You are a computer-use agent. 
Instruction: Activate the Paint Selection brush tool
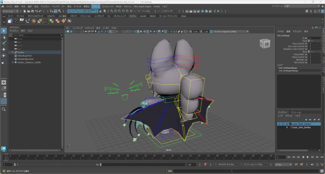[x=4, y=43]
